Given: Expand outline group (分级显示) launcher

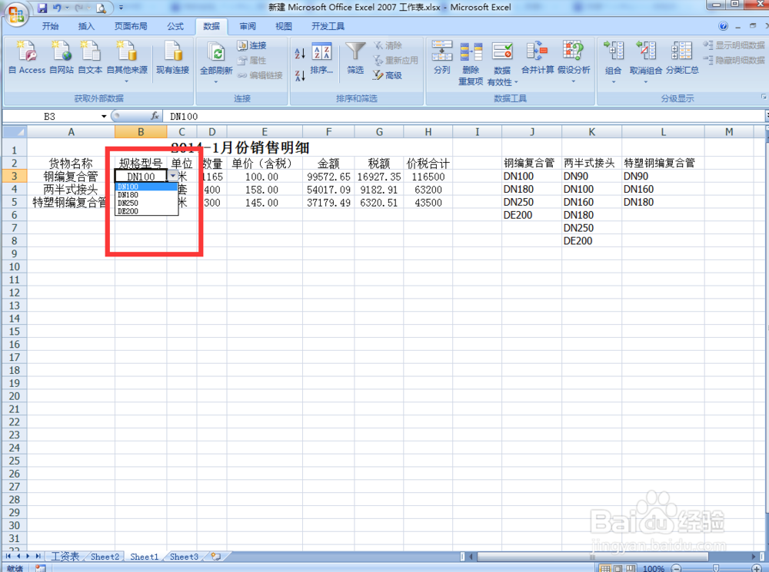Looking at the screenshot, I should [763, 98].
